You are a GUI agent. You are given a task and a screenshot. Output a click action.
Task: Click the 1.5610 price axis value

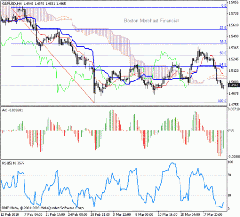coord(234,25)
